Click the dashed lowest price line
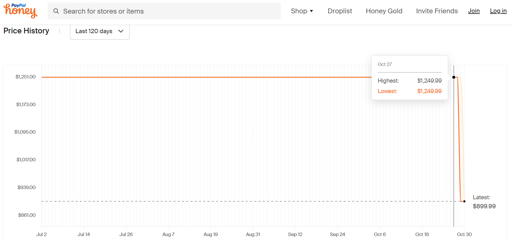The height and width of the screenshot is (238, 513). tap(250, 201)
